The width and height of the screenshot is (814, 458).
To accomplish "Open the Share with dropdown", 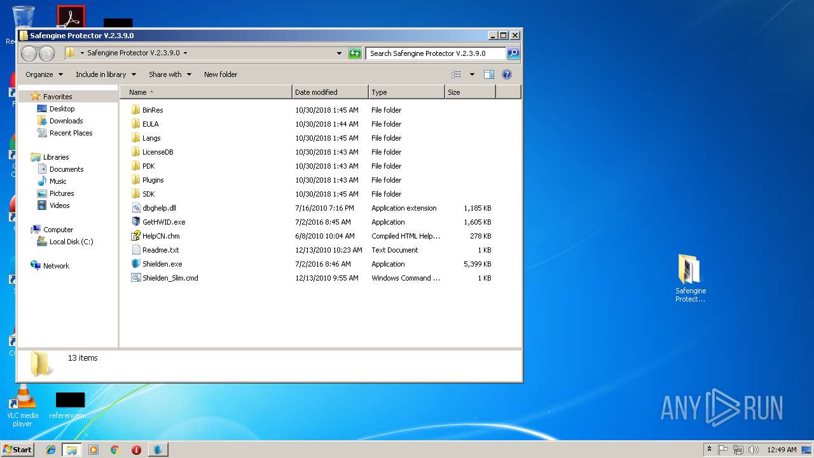I will pyautogui.click(x=170, y=74).
